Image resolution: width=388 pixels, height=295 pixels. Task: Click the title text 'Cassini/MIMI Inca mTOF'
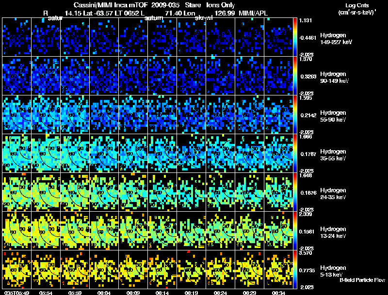coord(111,5)
